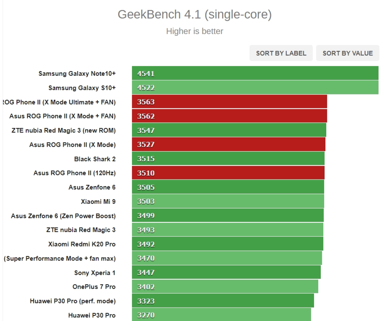381x321 pixels.
Task: Click the Sort by Label button
Action: pos(281,53)
